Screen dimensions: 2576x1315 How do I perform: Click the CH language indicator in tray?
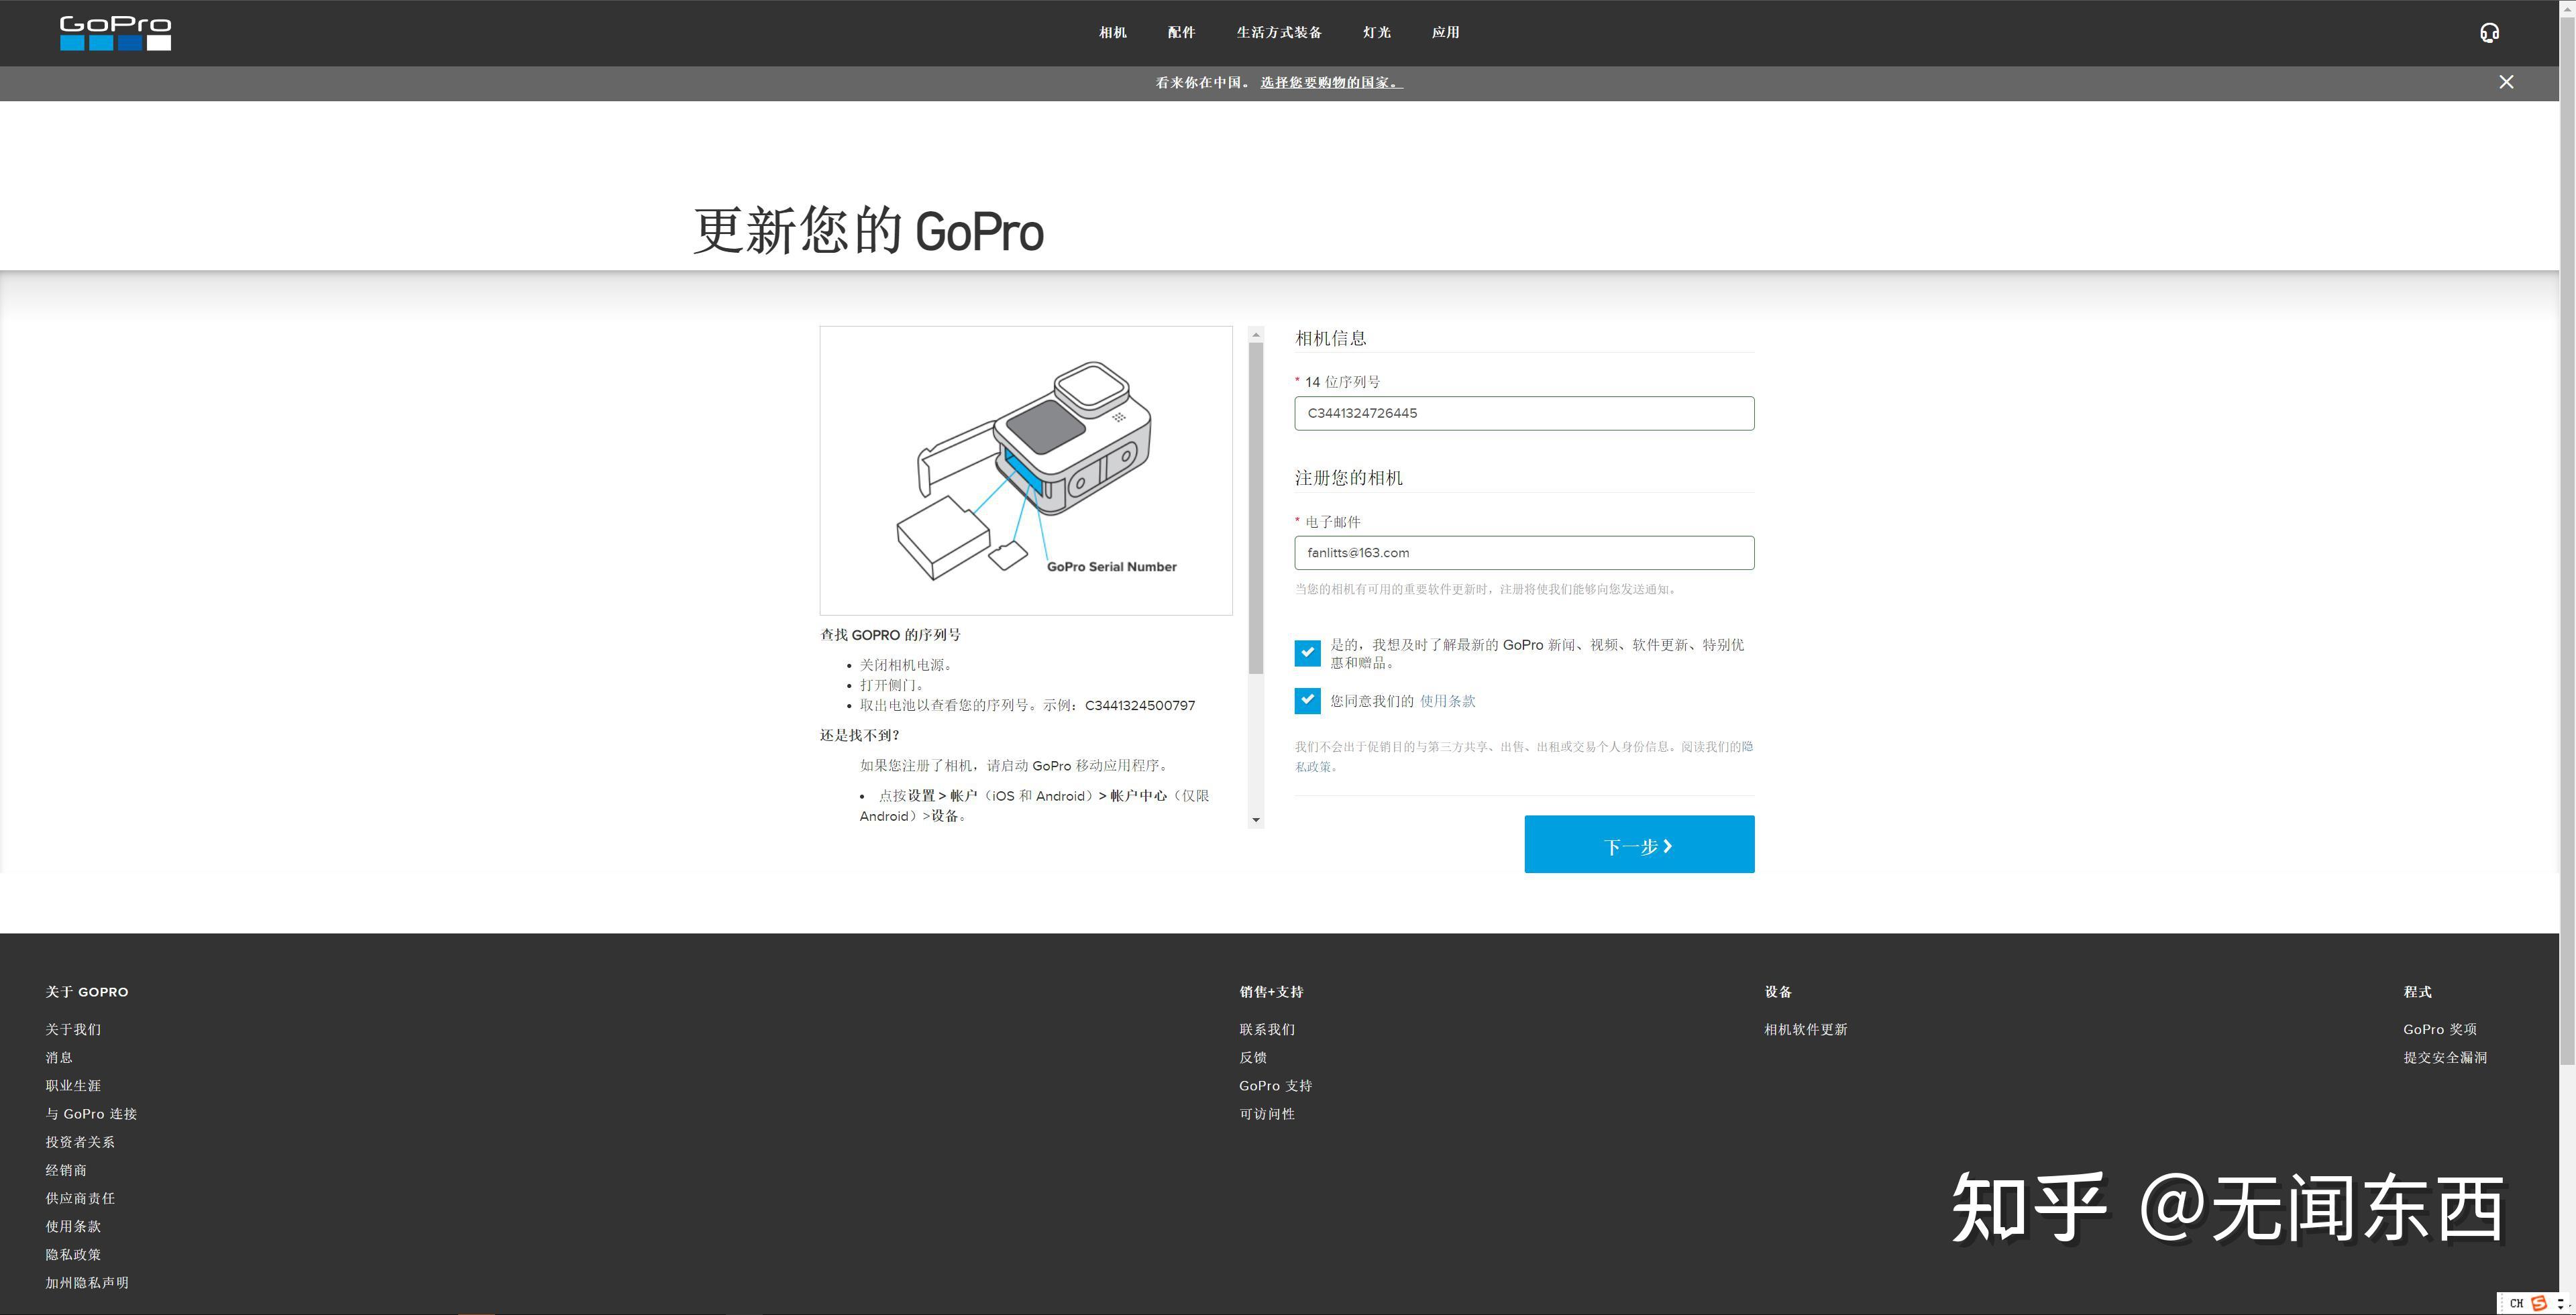(2516, 1303)
